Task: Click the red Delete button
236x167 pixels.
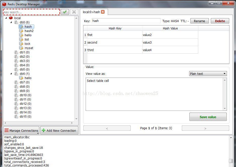Action: [x=220, y=21]
